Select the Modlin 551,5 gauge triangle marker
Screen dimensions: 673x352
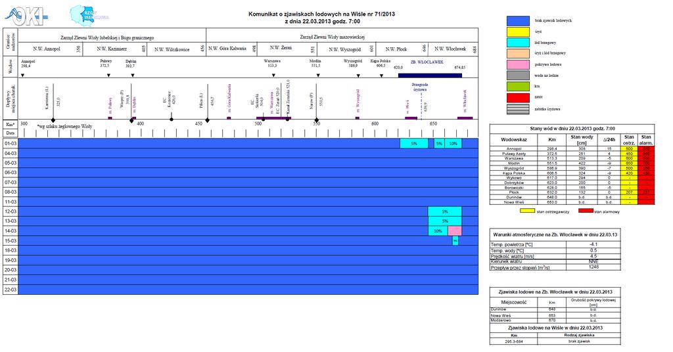(x=318, y=76)
